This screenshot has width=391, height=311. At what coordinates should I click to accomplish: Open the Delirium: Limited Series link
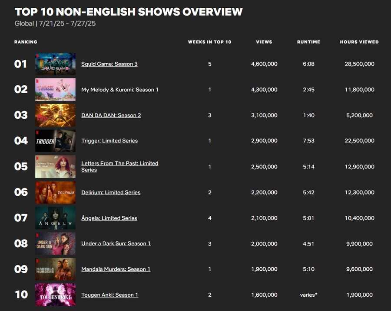pos(111,192)
